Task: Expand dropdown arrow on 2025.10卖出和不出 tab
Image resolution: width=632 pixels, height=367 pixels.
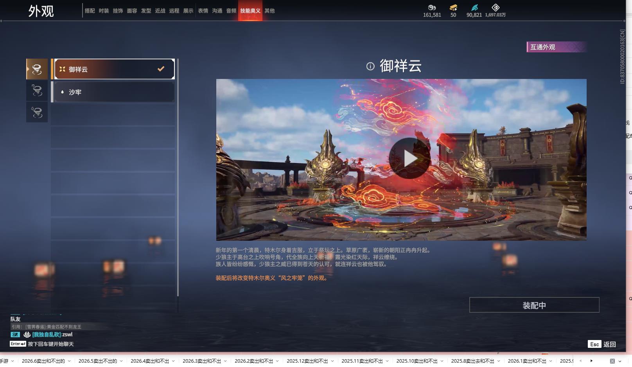Action: pos(442,361)
